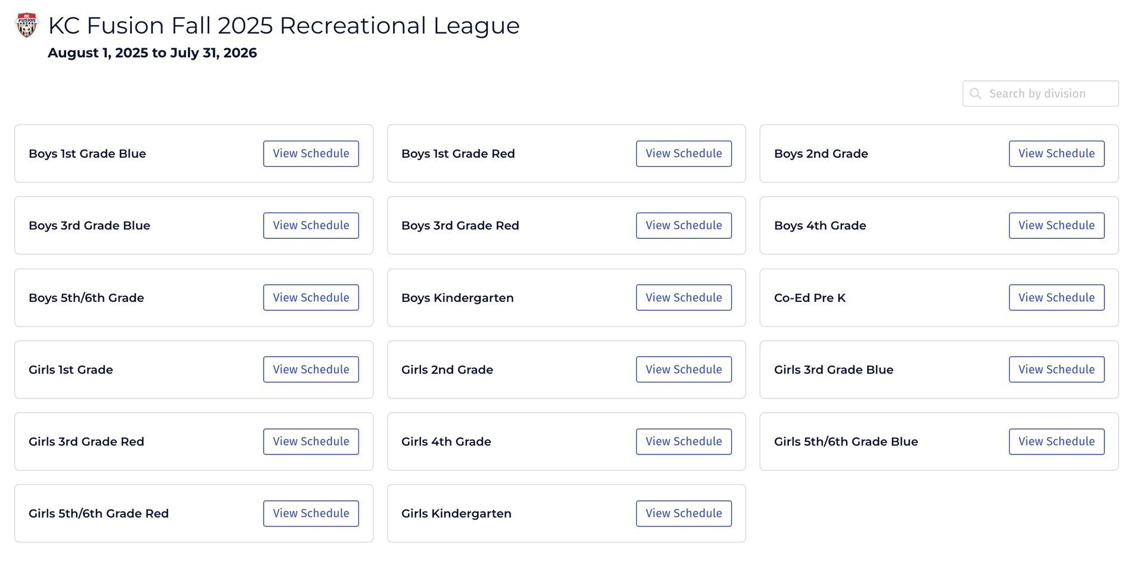Screen dimensions: 1145x567
Task: View the Boys 4th Grade schedule
Action: 1057,226
